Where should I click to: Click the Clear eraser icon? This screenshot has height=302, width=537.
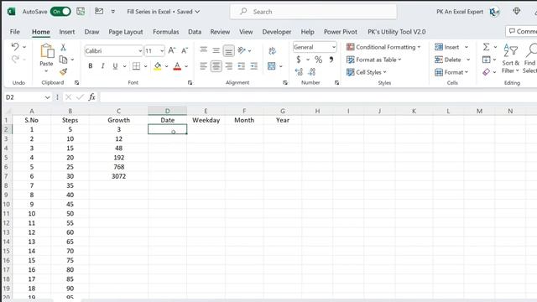[486, 72]
